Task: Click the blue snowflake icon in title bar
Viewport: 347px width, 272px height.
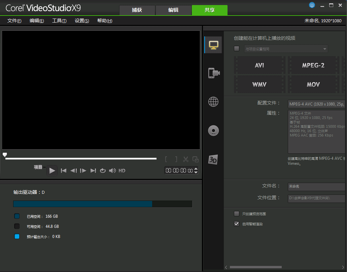Action: tap(312, 5)
